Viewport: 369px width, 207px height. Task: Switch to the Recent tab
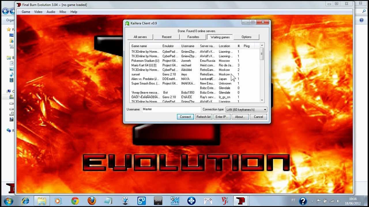pos(167,37)
